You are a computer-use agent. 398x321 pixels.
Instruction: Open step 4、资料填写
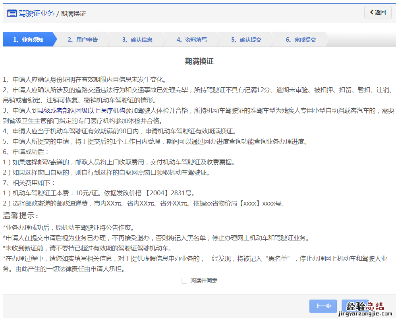click(x=192, y=40)
